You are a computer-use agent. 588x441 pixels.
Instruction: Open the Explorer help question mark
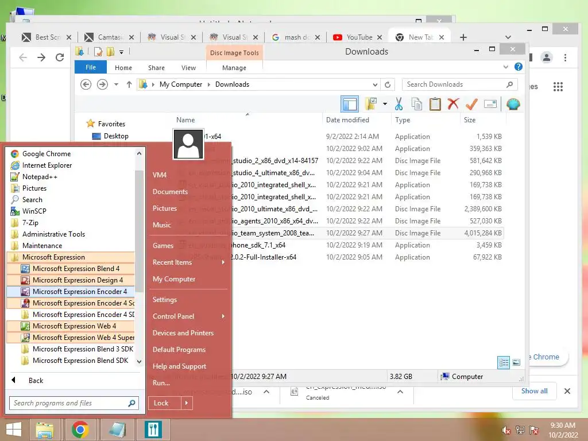519,67
